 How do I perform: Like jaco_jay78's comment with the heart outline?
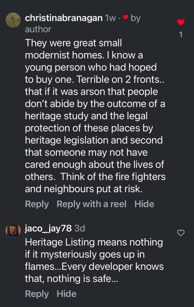point(181,233)
